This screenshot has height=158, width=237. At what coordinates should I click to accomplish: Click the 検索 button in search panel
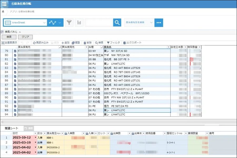point(9,37)
